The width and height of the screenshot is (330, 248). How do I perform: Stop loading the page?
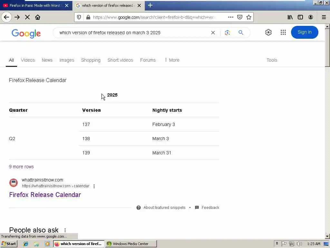(27, 17)
